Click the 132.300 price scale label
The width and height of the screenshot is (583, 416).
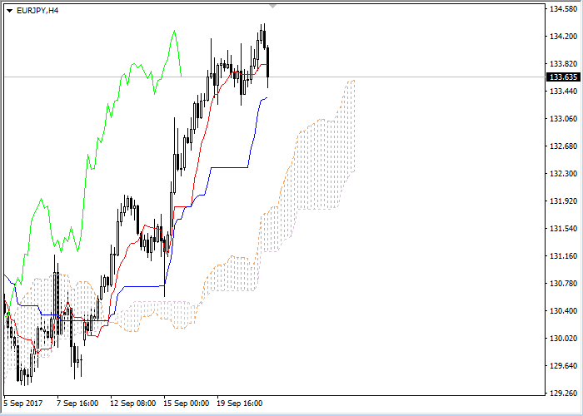coord(563,174)
